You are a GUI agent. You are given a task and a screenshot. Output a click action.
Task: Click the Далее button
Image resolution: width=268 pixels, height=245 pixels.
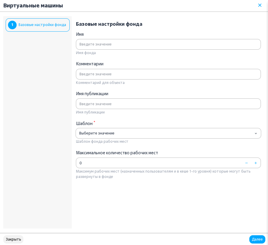[x=257, y=239]
